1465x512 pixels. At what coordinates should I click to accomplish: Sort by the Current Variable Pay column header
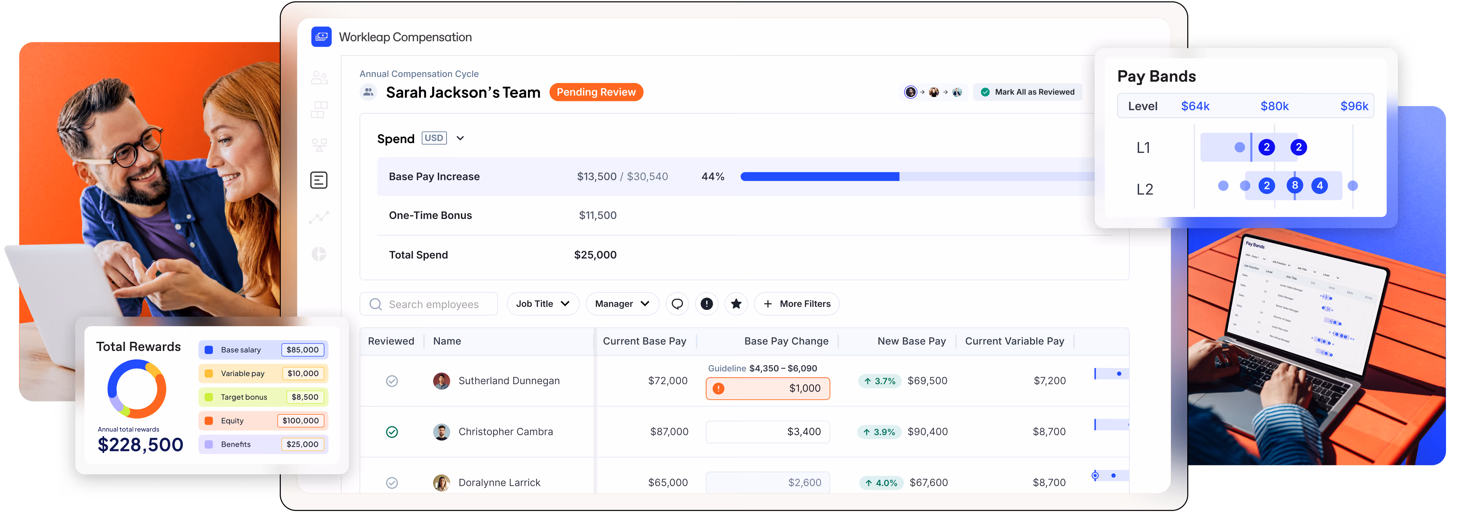[x=1015, y=341]
